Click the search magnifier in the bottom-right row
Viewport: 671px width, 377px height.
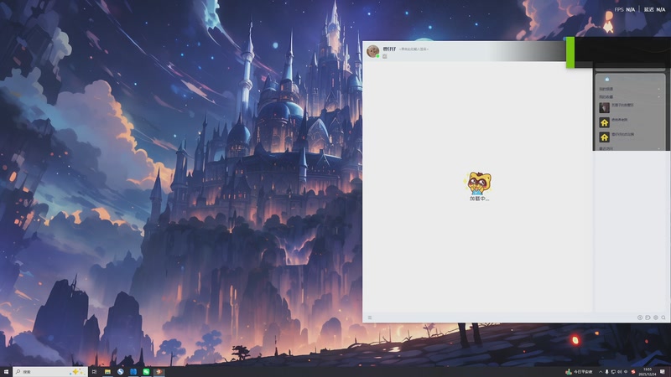(663, 318)
